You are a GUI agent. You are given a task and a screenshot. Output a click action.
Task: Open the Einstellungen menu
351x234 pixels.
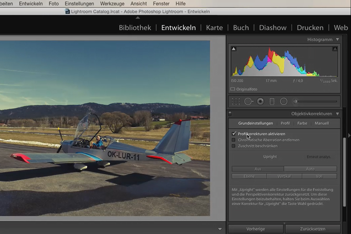(x=79, y=4)
